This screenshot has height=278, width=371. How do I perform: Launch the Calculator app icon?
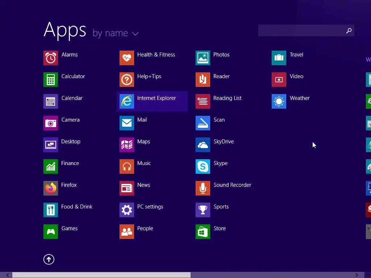(x=51, y=80)
